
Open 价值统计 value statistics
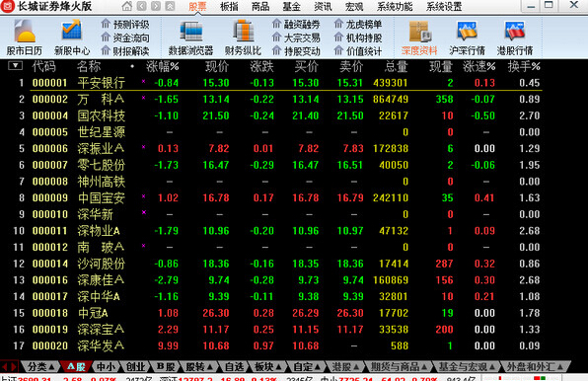[358, 50]
